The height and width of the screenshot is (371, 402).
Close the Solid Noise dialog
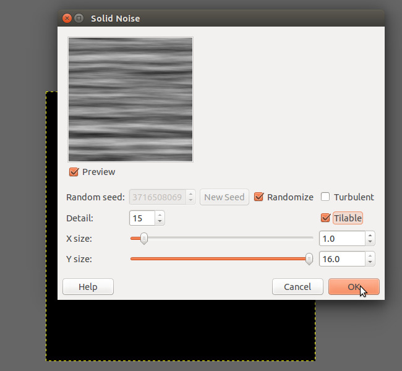pyautogui.click(x=67, y=18)
